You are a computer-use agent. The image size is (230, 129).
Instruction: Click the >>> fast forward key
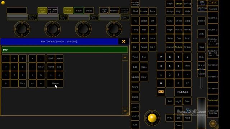(152, 38)
